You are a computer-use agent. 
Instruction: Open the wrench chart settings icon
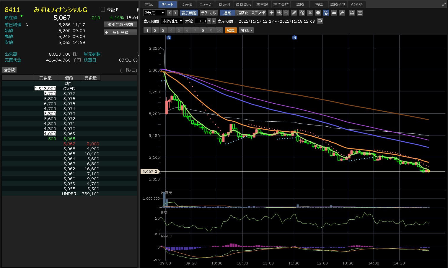342,13
